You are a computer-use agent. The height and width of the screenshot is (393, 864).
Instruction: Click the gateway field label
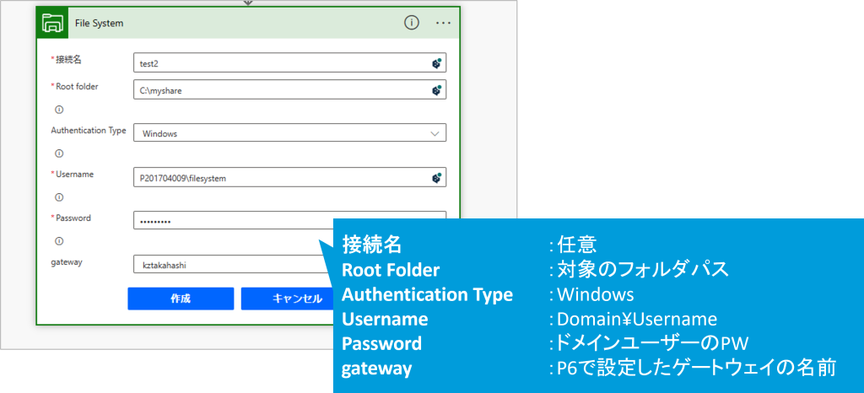pos(66,262)
